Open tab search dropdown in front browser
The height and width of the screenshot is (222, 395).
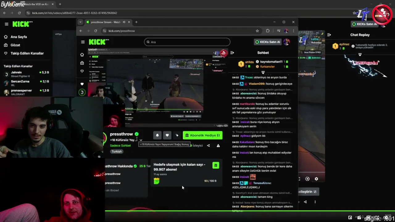(x=80, y=22)
